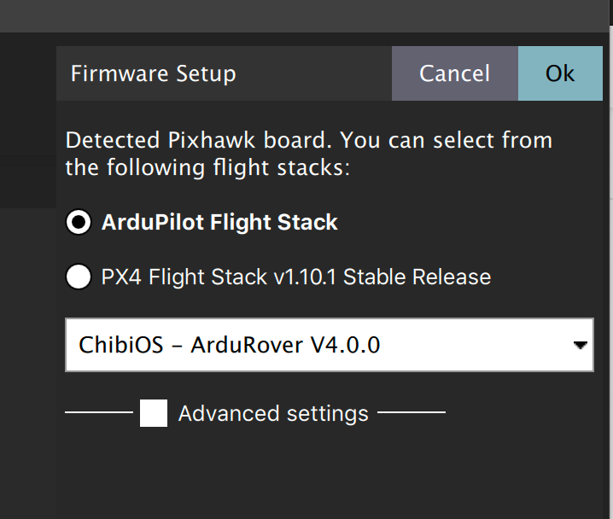This screenshot has width=613, height=519.
Task: Click the ArduRover V4.0.0 text in combo box
Action: pyautogui.click(x=285, y=345)
